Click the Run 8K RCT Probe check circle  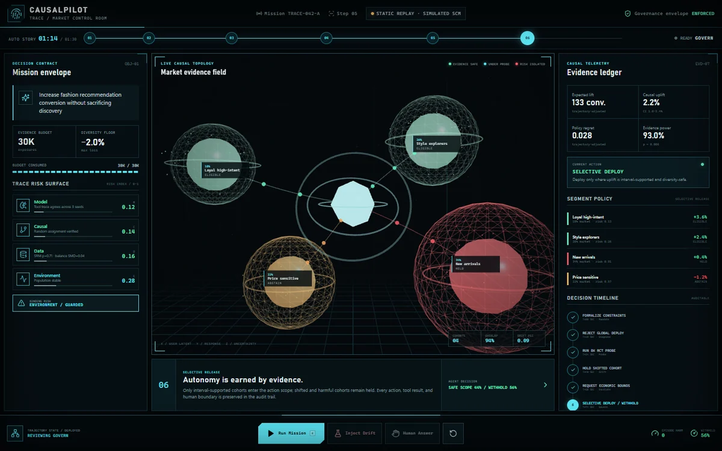573,351
